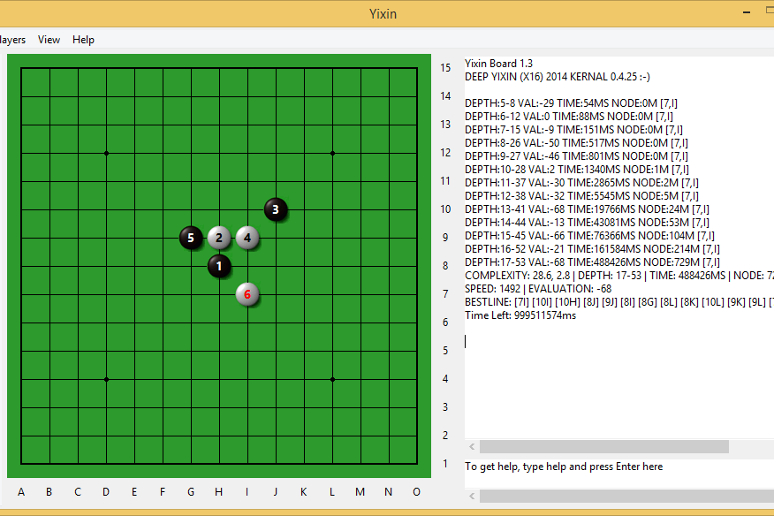Click left arrow of command box scrollbar
This screenshot has height=516, width=774.
pyautogui.click(x=473, y=496)
